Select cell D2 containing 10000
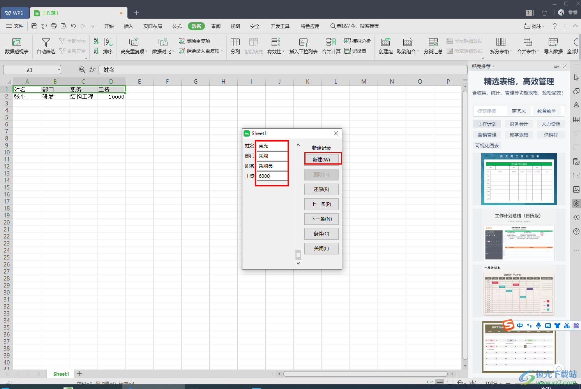Viewport: 581px width, 389px height. tap(111, 96)
